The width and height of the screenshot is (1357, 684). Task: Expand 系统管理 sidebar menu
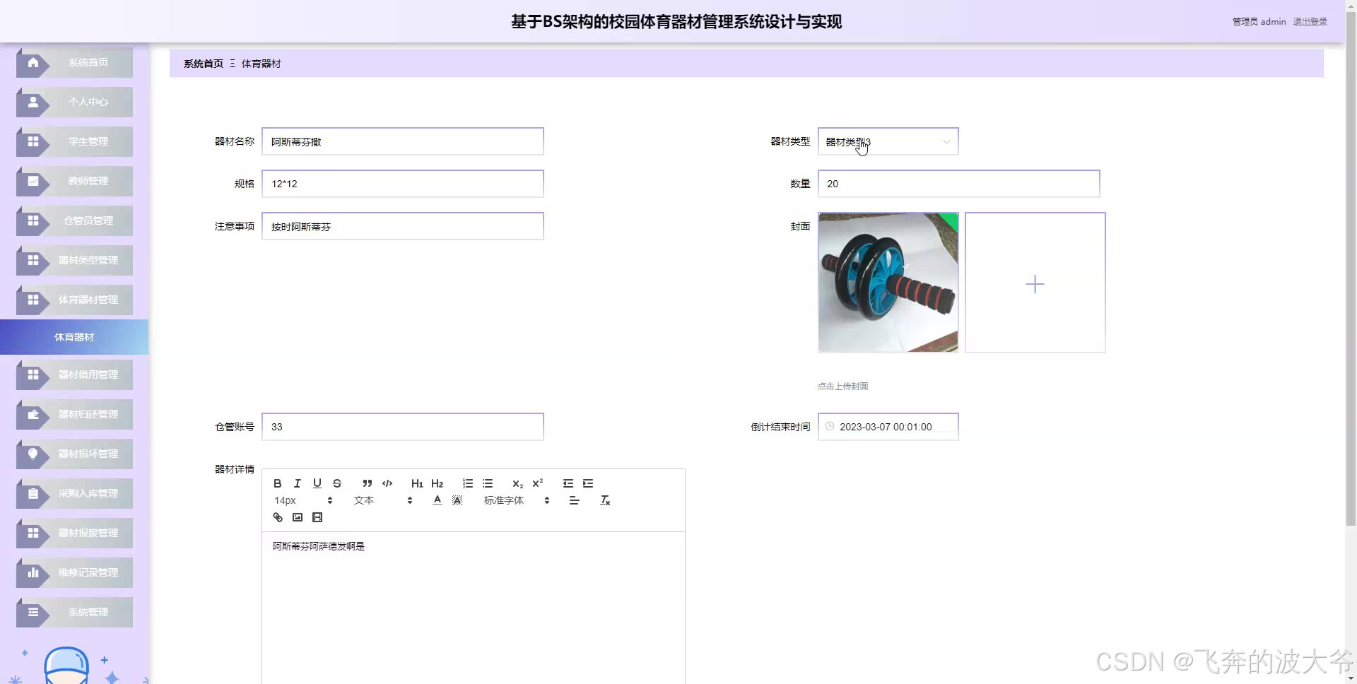coord(74,612)
